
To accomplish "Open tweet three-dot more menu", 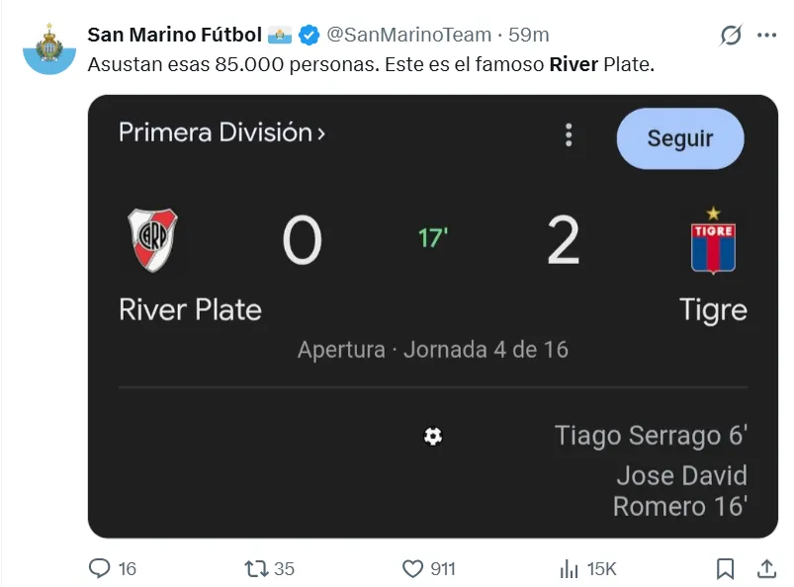I will 766,36.
